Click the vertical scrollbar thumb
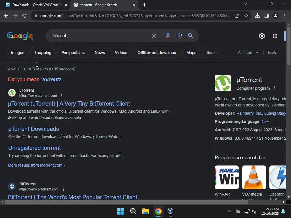This screenshot has width=291, height=218. click(288, 46)
